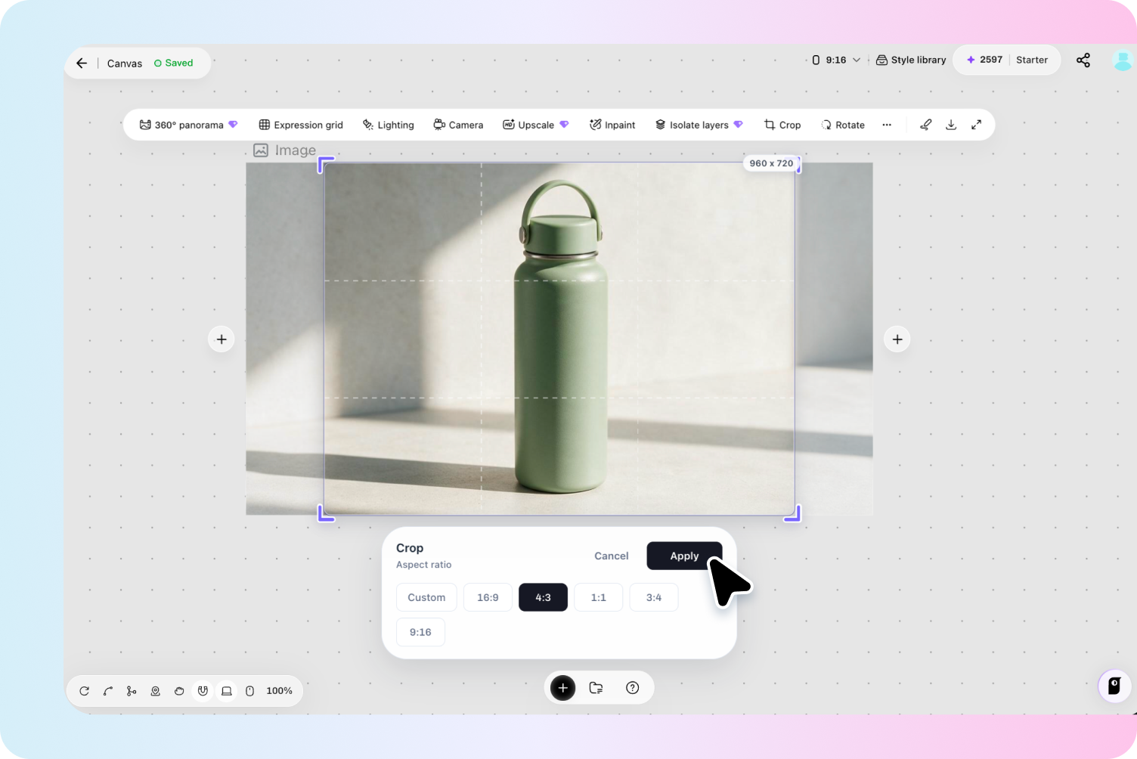Select the draw/pen edit icon in toolbar
Image resolution: width=1137 pixels, height=759 pixels.
(925, 125)
